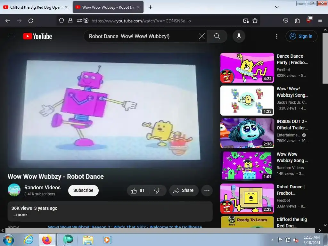The width and height of the screenshot is (328, 246).
Task: Open network status tray icon
Action: tap(288, 240)
